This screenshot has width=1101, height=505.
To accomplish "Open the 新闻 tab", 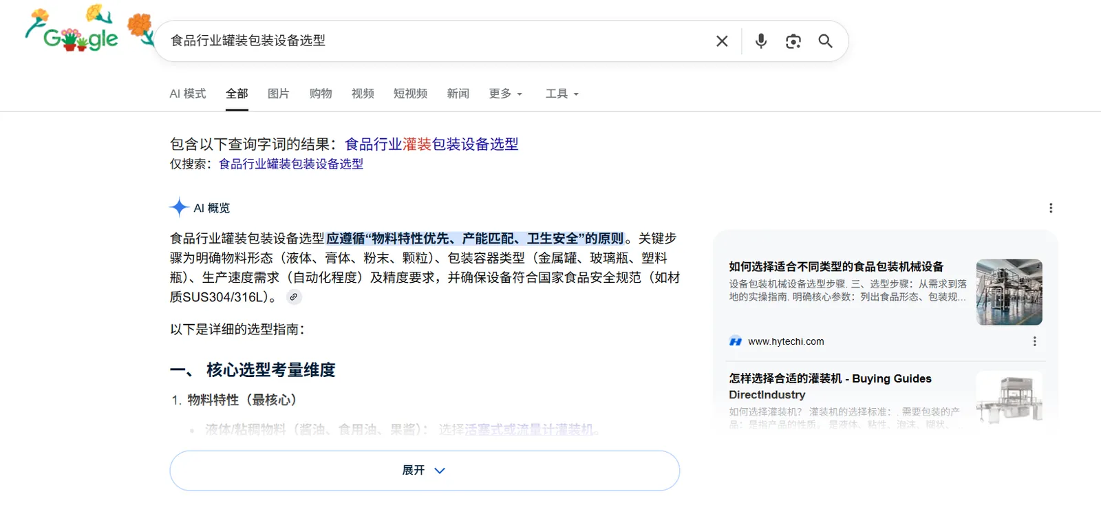I will 458,94.
